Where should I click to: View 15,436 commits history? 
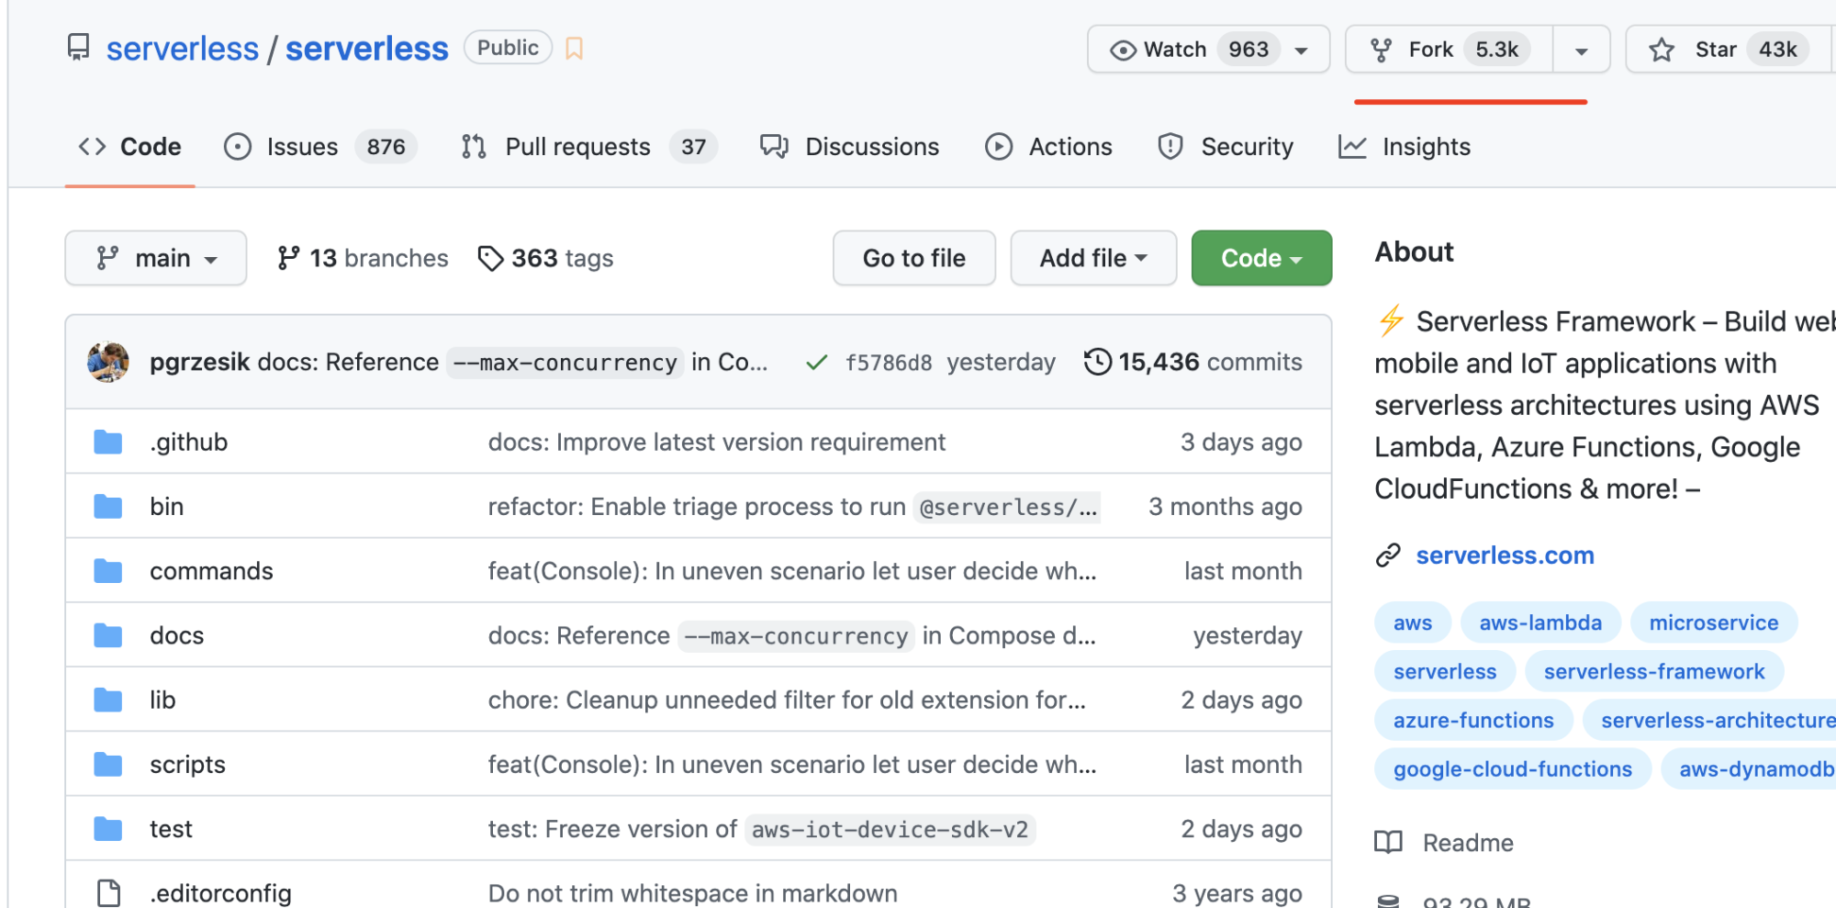pos(1193,362)
